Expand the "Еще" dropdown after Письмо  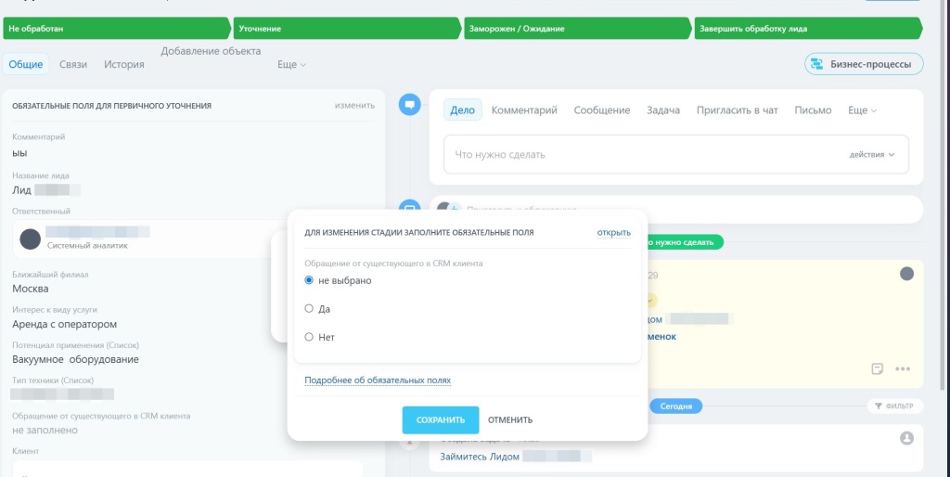(x=862, y=110)
